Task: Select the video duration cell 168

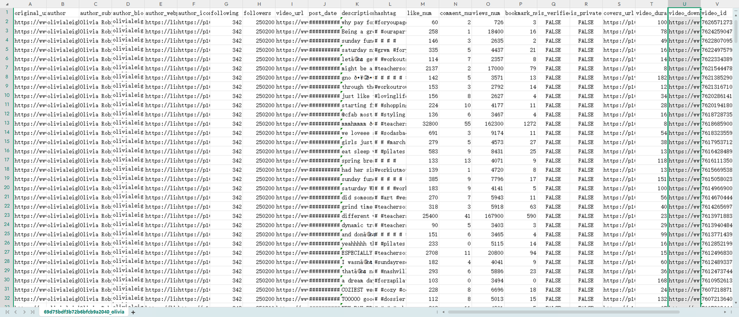Action: 651,280
